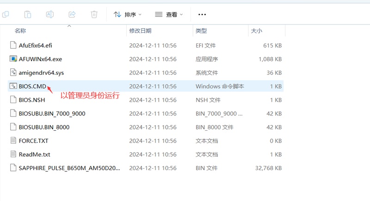Open the 查看 view dropdown
The height and width of the screenshot is (201, 370).
click(x=169, y=14)
